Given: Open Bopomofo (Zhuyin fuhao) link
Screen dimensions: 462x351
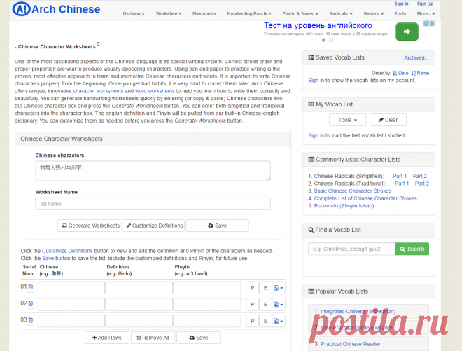Looking at the screenshot, I should [344, 205].
